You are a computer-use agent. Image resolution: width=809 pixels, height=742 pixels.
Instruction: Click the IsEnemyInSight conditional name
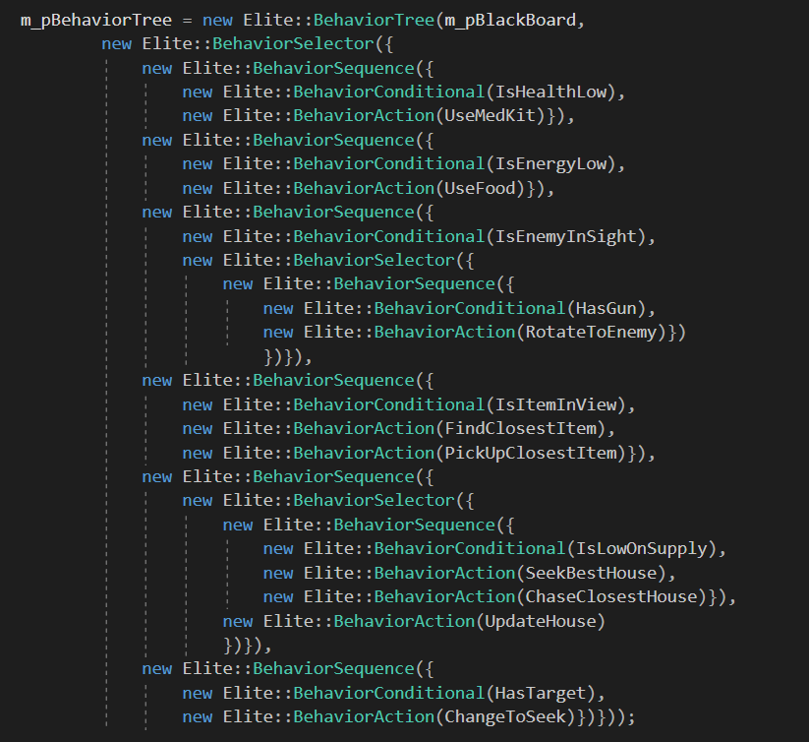pyautogui.click(x=566, y=236)
